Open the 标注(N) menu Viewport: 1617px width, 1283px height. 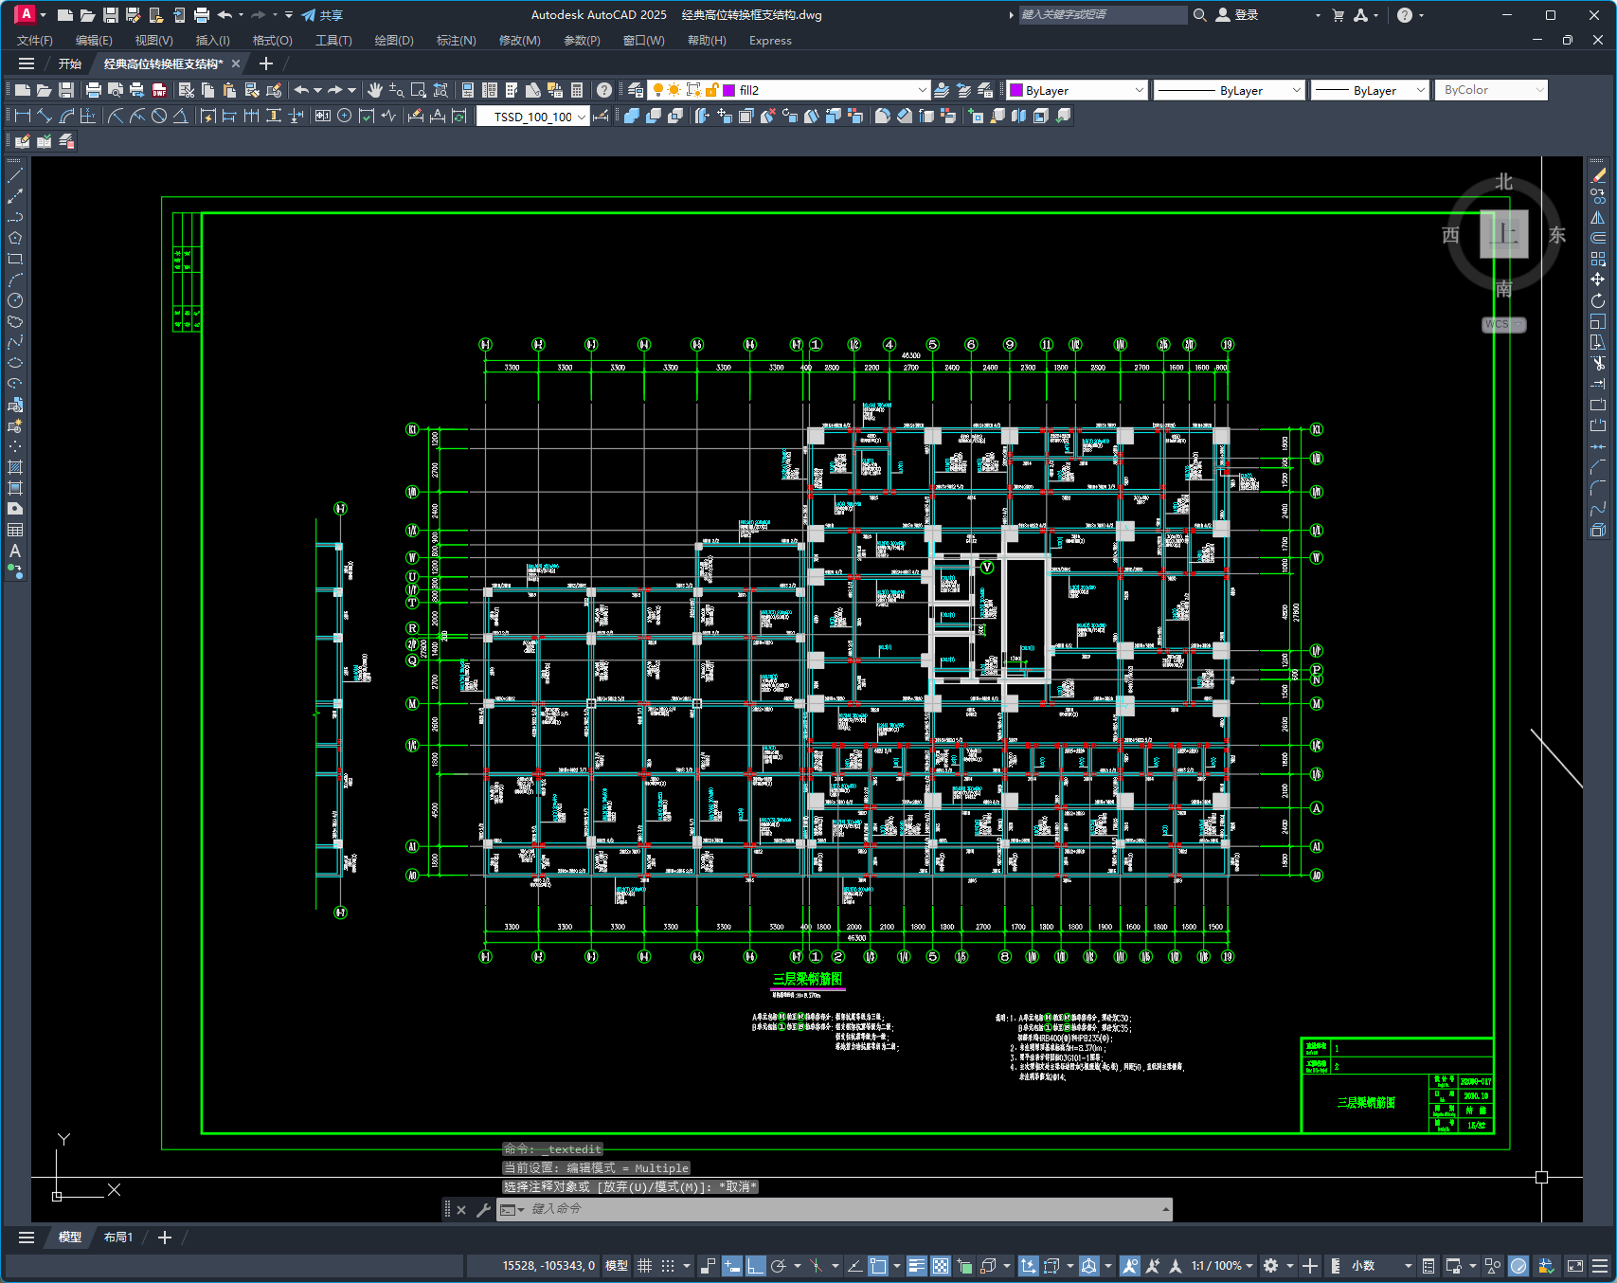coord(456,41)
